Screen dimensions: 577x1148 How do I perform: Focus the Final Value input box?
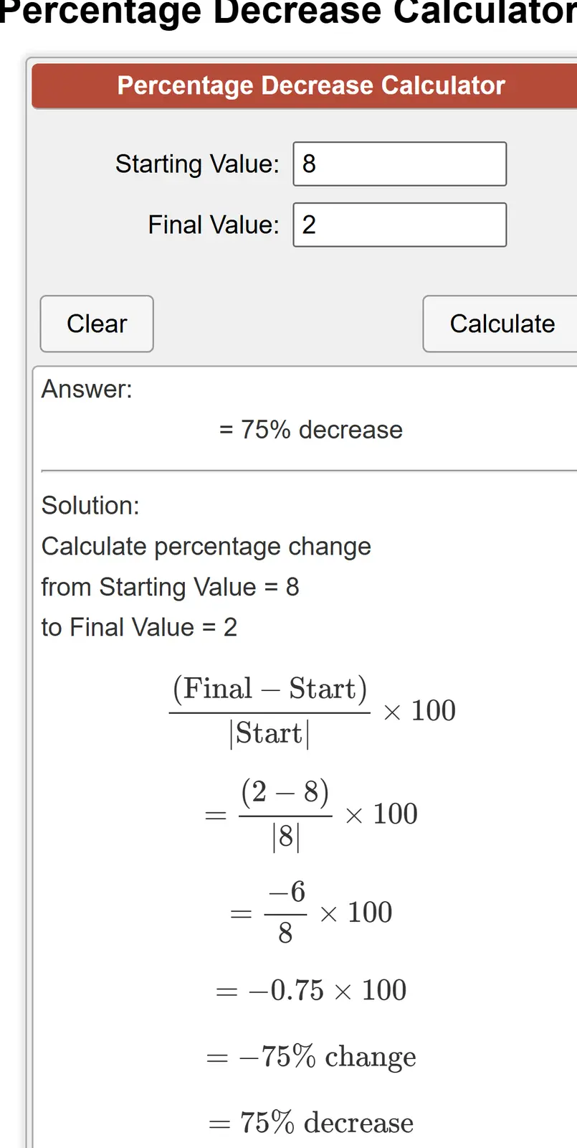(x=399, y=225)
